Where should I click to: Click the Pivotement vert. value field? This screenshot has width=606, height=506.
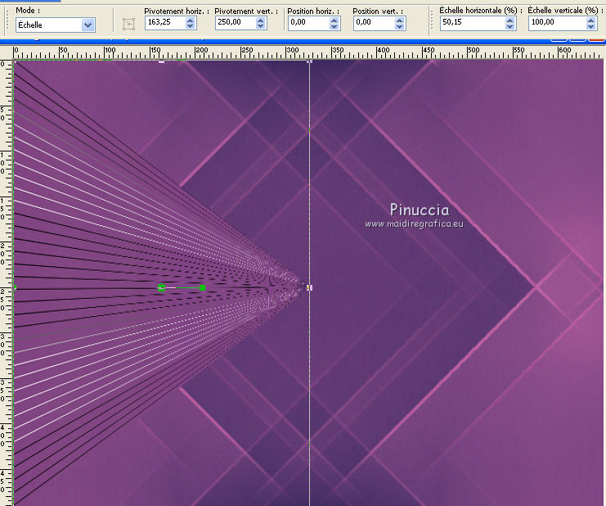tap(236, 22)
